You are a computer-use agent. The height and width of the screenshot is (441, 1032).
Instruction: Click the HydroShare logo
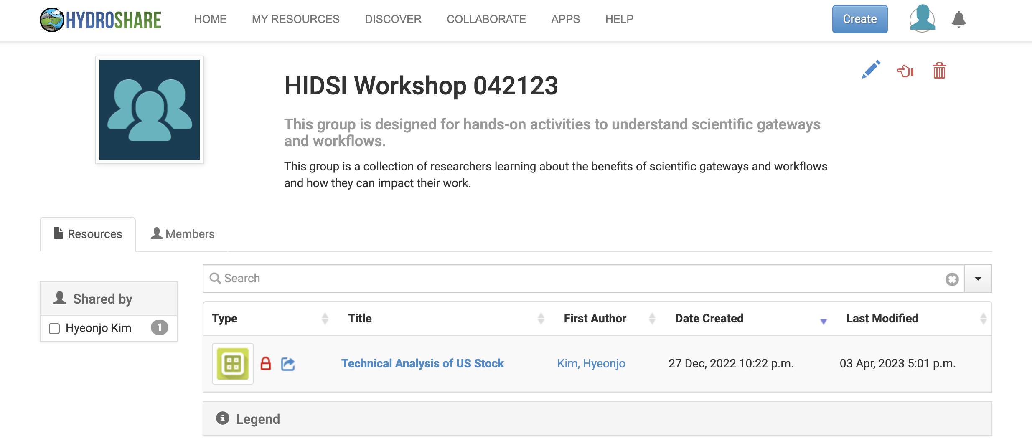[x=100, y=20]
